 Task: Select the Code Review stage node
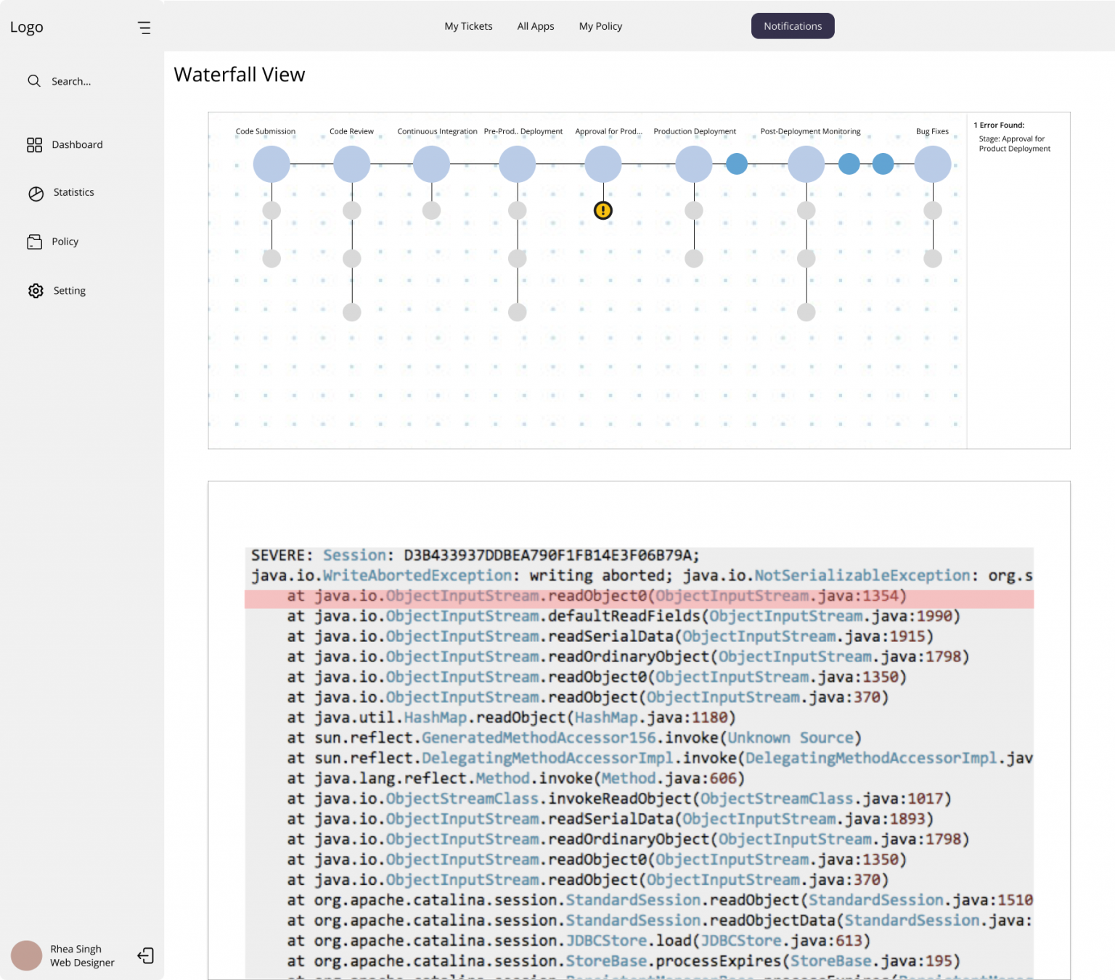351,164
